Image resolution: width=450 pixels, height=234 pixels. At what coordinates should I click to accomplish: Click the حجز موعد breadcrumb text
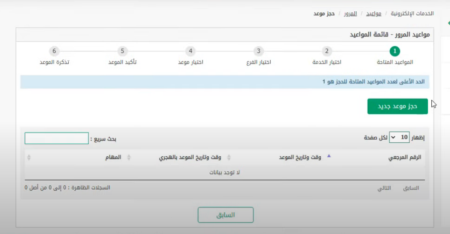click(x=324, y=13)
